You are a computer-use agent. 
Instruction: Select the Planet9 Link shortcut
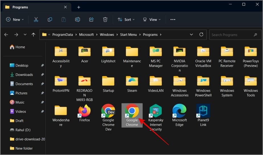[x=203, y=115]
